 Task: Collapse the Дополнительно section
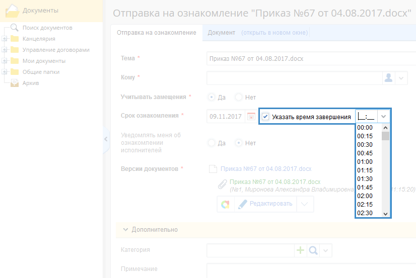[125, 229]
